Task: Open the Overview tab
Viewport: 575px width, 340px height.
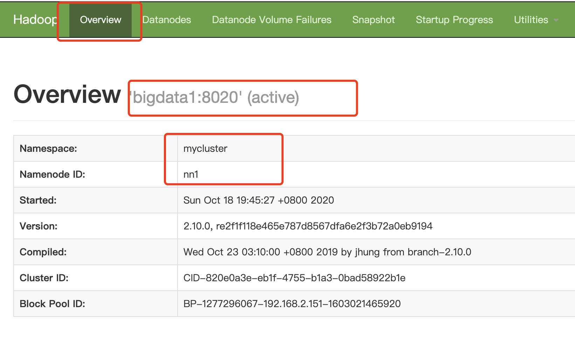Action: (101, 20)
